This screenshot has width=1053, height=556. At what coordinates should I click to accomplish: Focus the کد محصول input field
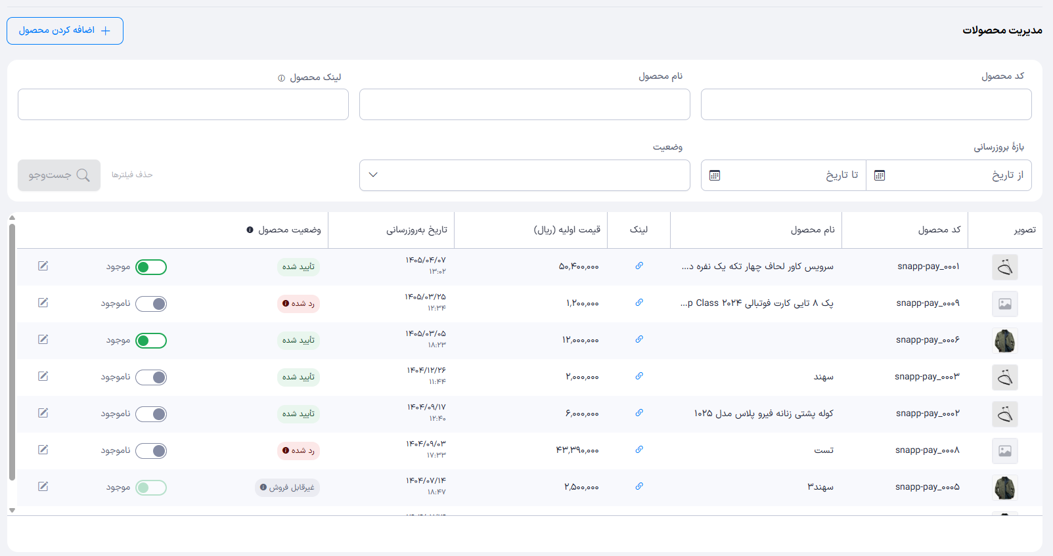866,104
